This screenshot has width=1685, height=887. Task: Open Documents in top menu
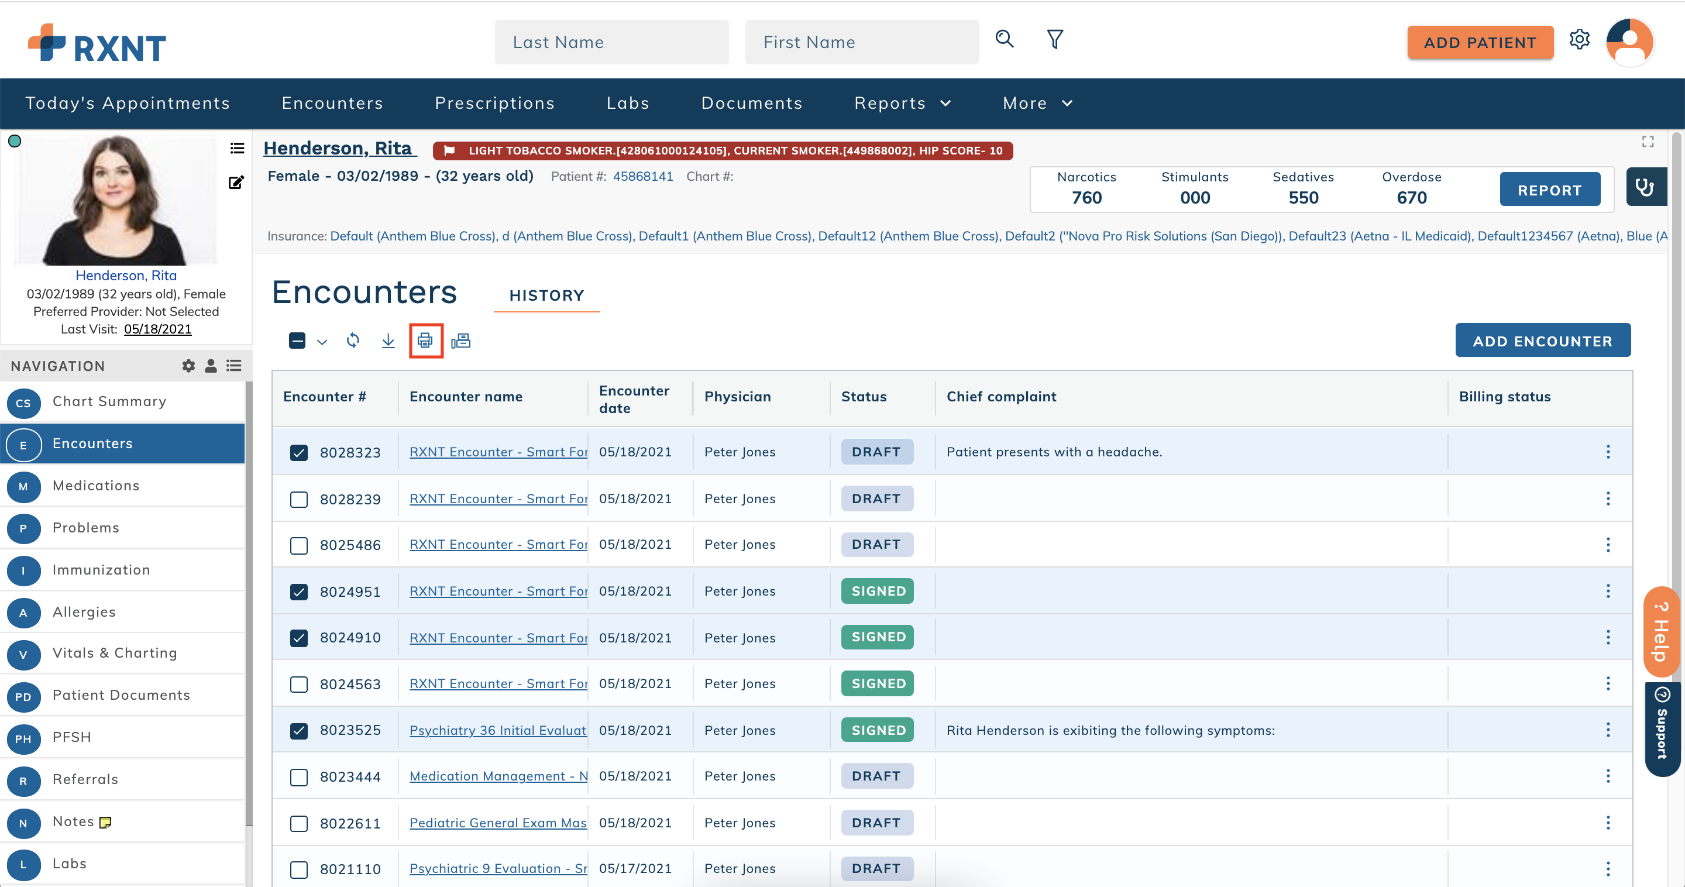click(752, 104)
